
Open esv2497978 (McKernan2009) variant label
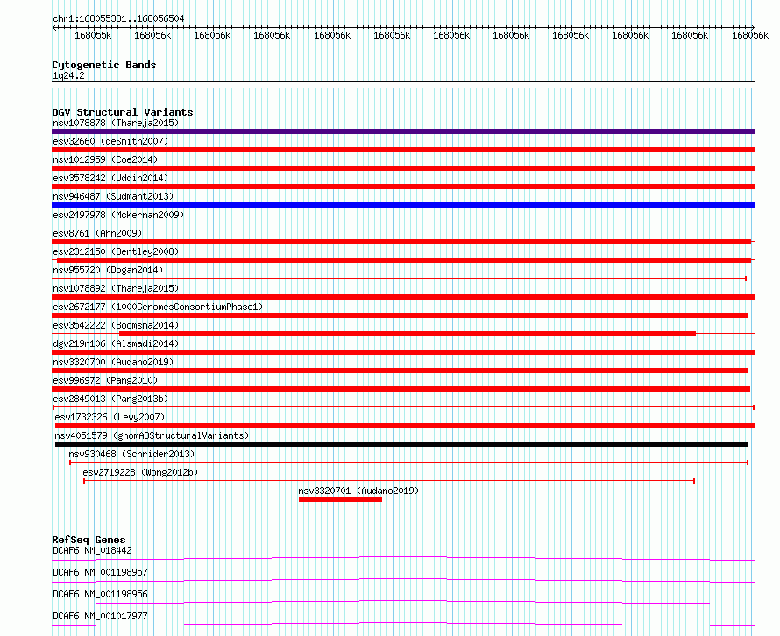[x=118, y=215]
